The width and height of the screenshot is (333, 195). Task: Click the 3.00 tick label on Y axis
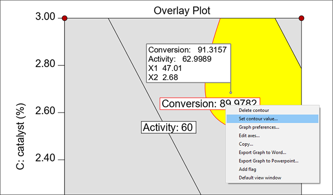pyautogui.click(x=43, y=17)
